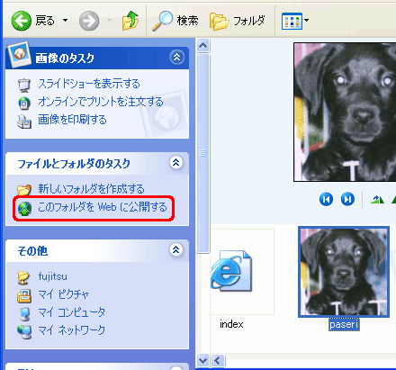
Task: Open マイ ネットワーク link
Action: [x=72, y=330]
